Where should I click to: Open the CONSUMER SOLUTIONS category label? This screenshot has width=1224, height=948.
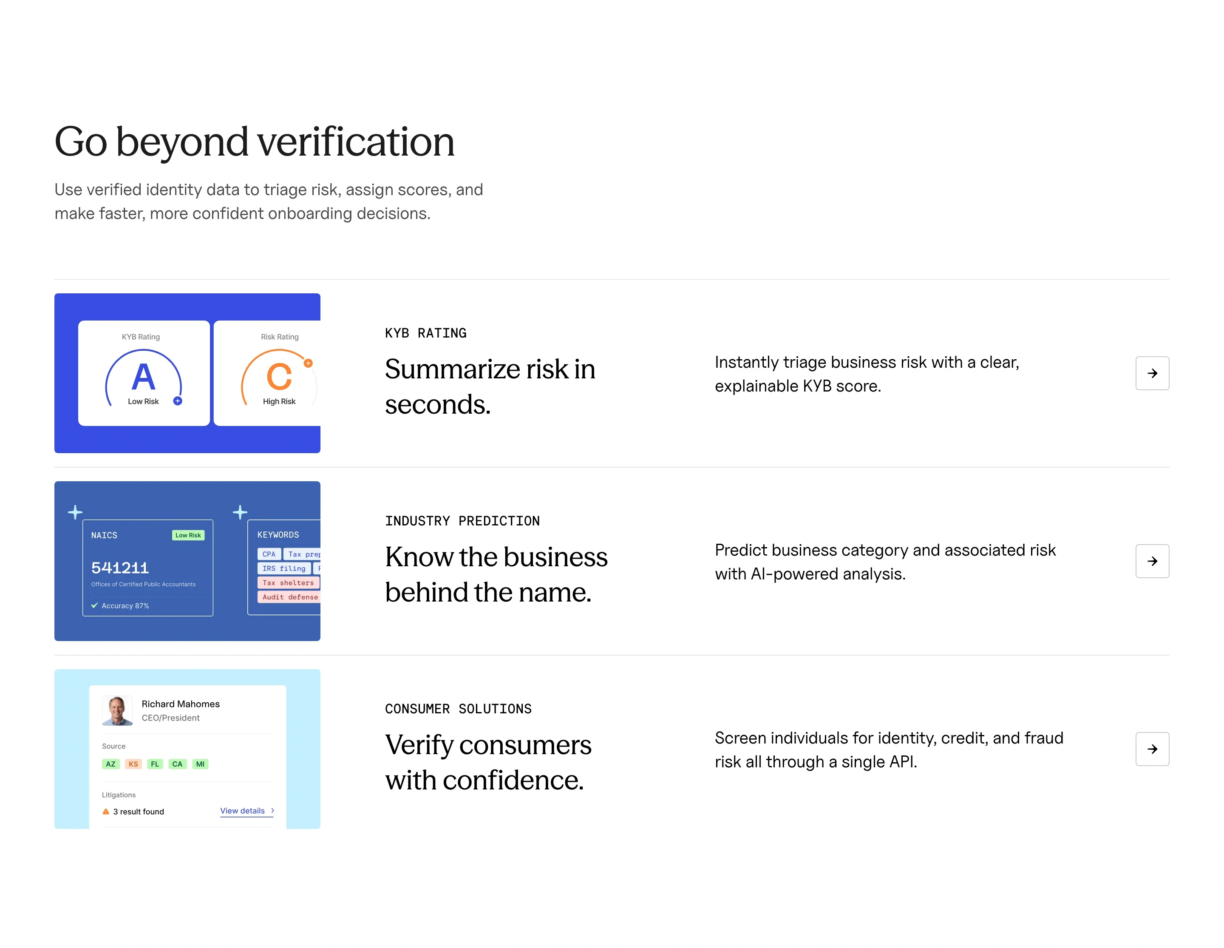(458, 709)
